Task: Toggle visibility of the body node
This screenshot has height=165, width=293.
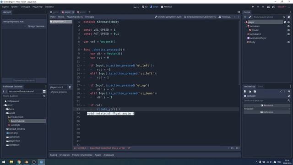Action: click(289, 42)
